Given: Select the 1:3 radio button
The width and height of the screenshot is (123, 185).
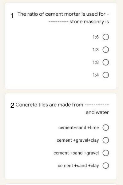Looking at the screenshot, I should pyautogui.click(x=106, y=50).
